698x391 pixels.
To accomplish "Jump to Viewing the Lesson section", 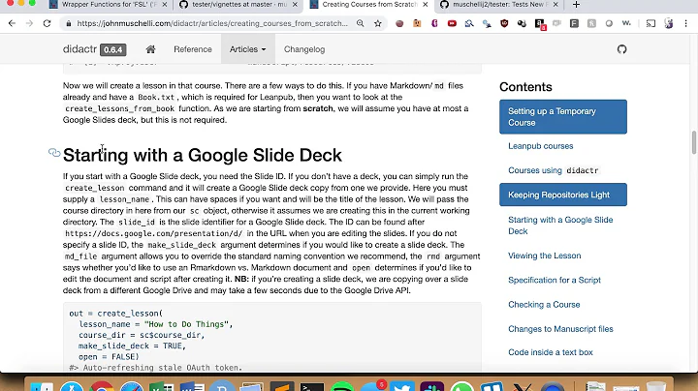I will tap(545, 256).
